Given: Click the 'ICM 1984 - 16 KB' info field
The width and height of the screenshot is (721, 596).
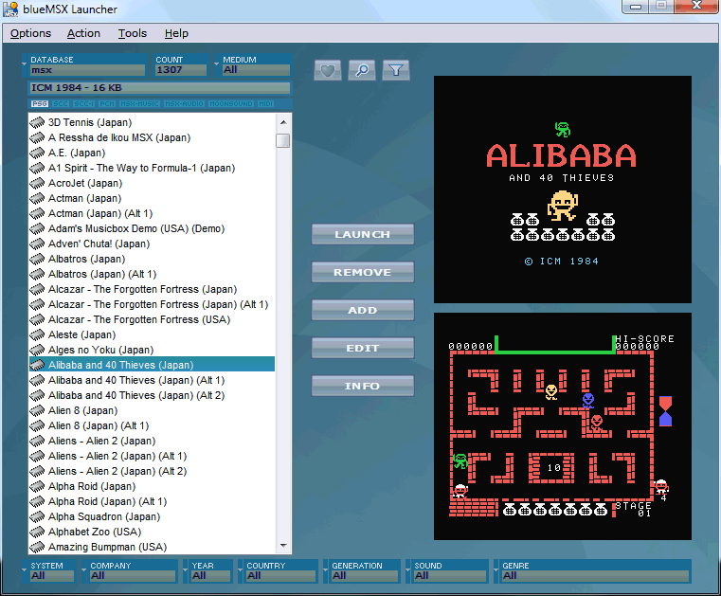Looking at the screenshot, I should tap(160, 88).
